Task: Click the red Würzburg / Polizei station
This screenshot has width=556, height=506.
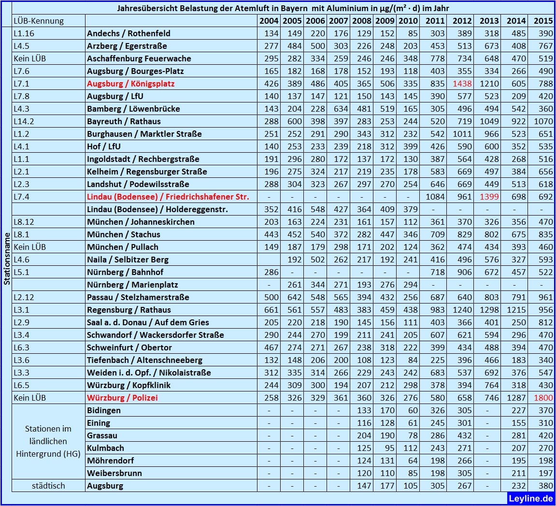Action: coord(122,398)
